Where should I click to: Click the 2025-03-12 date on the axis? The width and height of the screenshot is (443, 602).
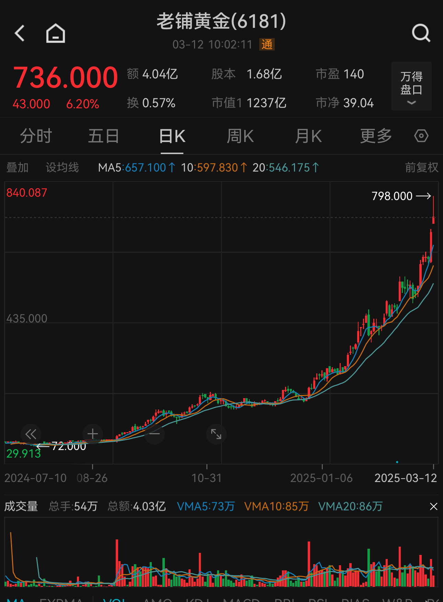[x=406, y=478]
